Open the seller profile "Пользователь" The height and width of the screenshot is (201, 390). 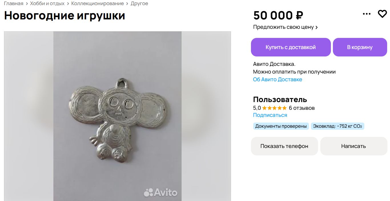coord(280,100)
